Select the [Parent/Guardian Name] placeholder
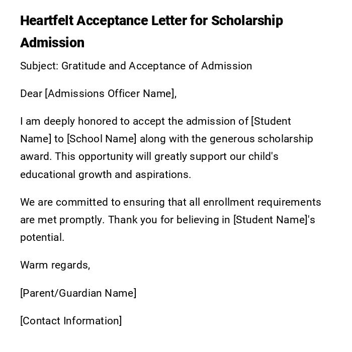This screenshot has width=352, height=352. point(78,293)
